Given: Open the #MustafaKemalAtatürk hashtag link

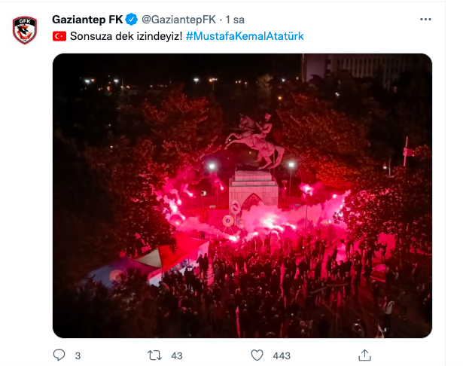Looking at the screenshot, I should 245,36.
